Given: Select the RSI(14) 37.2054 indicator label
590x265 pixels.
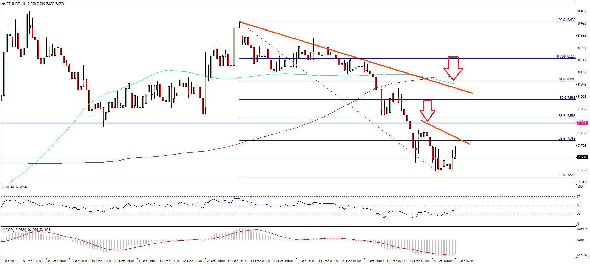Looking at the screenshot, I should [15, 187].
